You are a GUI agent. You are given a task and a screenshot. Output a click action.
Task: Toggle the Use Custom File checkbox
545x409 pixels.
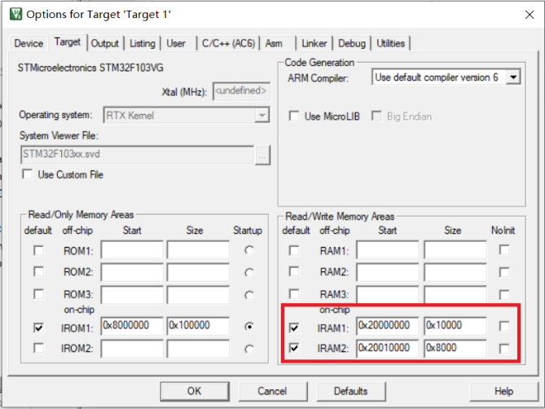(28, 174)
